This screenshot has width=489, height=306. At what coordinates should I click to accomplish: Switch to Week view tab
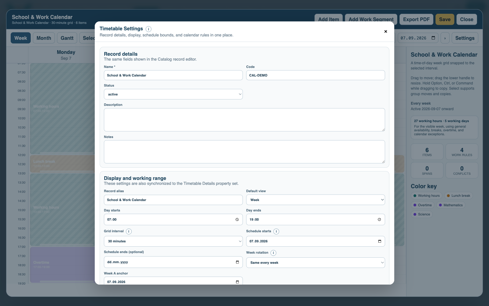point(21,38)
